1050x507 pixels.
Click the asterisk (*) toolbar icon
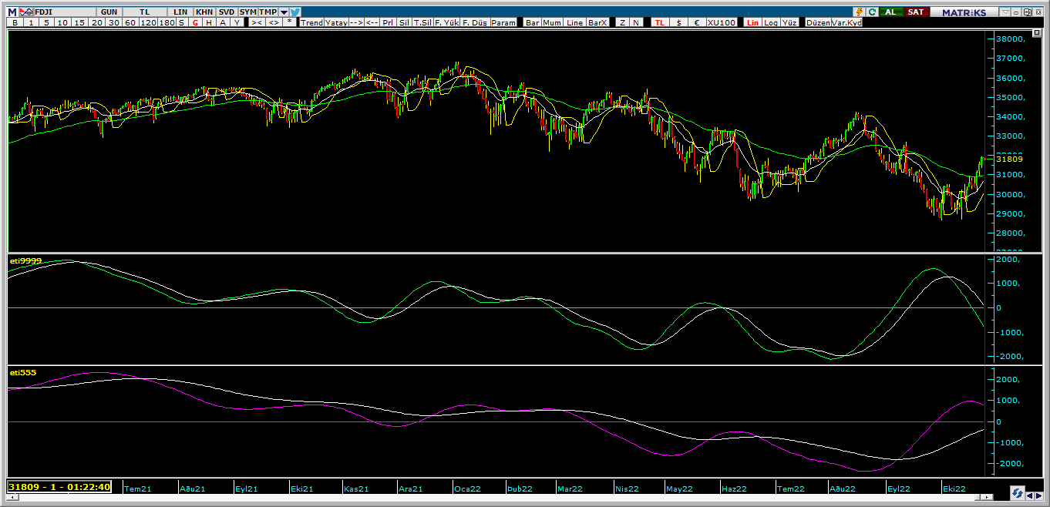pyautogui.click(x=289, y=23)
